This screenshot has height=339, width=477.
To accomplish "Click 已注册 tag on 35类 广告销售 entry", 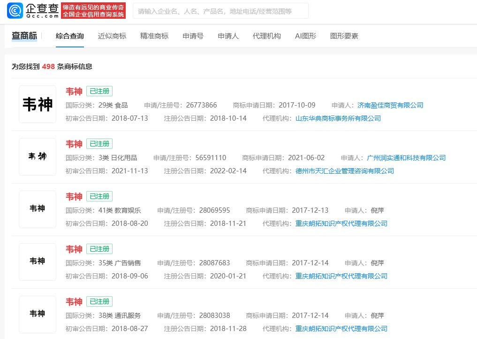I will coord(99,249).
